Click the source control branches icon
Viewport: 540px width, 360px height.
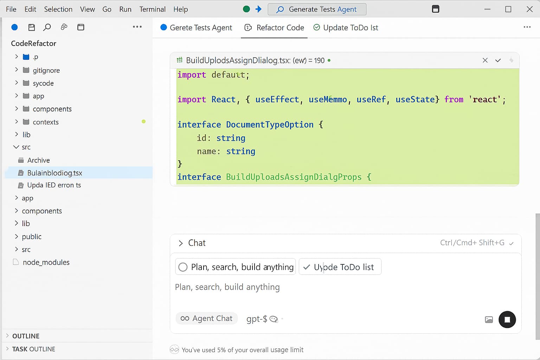click(64, 27)
